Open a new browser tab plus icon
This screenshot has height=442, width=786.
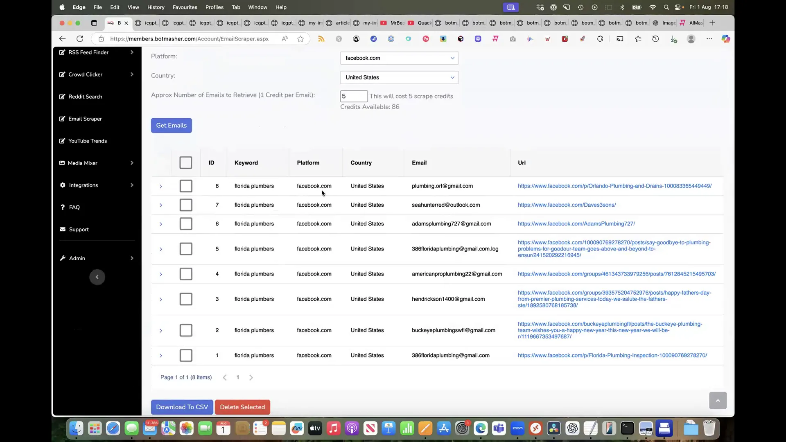click(712, 23)
